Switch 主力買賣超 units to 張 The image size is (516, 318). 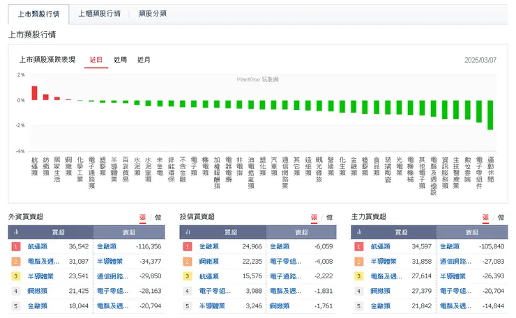click(485, 218)
